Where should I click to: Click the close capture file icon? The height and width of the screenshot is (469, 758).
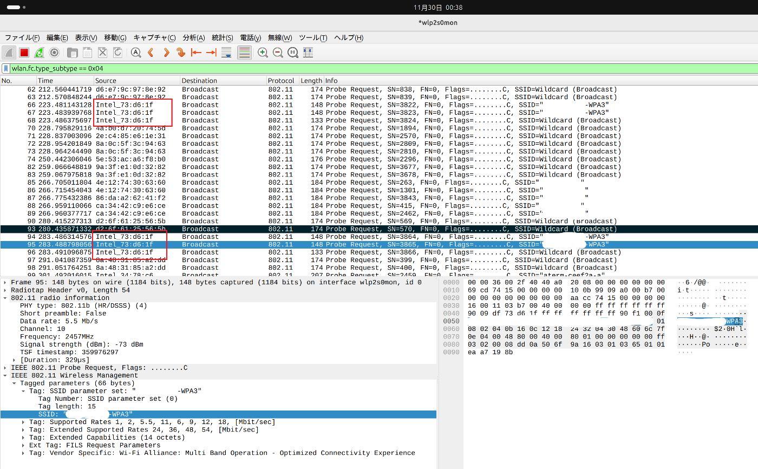click(x=102, y=53)
